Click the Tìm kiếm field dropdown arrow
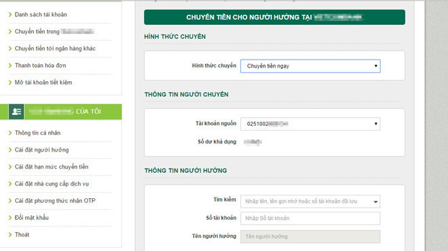 (375, 202)
